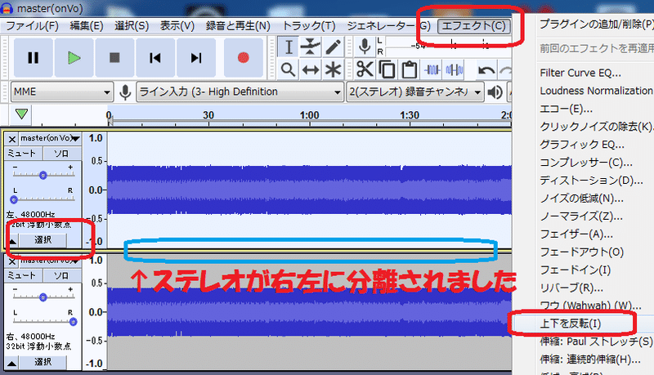Click 選択 button on lower track

[43, 362]
